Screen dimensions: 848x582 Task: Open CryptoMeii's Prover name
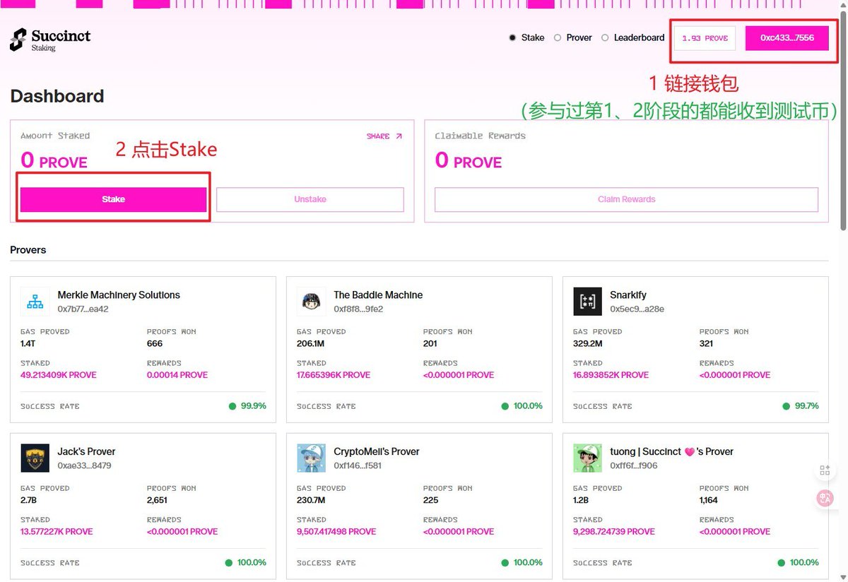[377, 451]
